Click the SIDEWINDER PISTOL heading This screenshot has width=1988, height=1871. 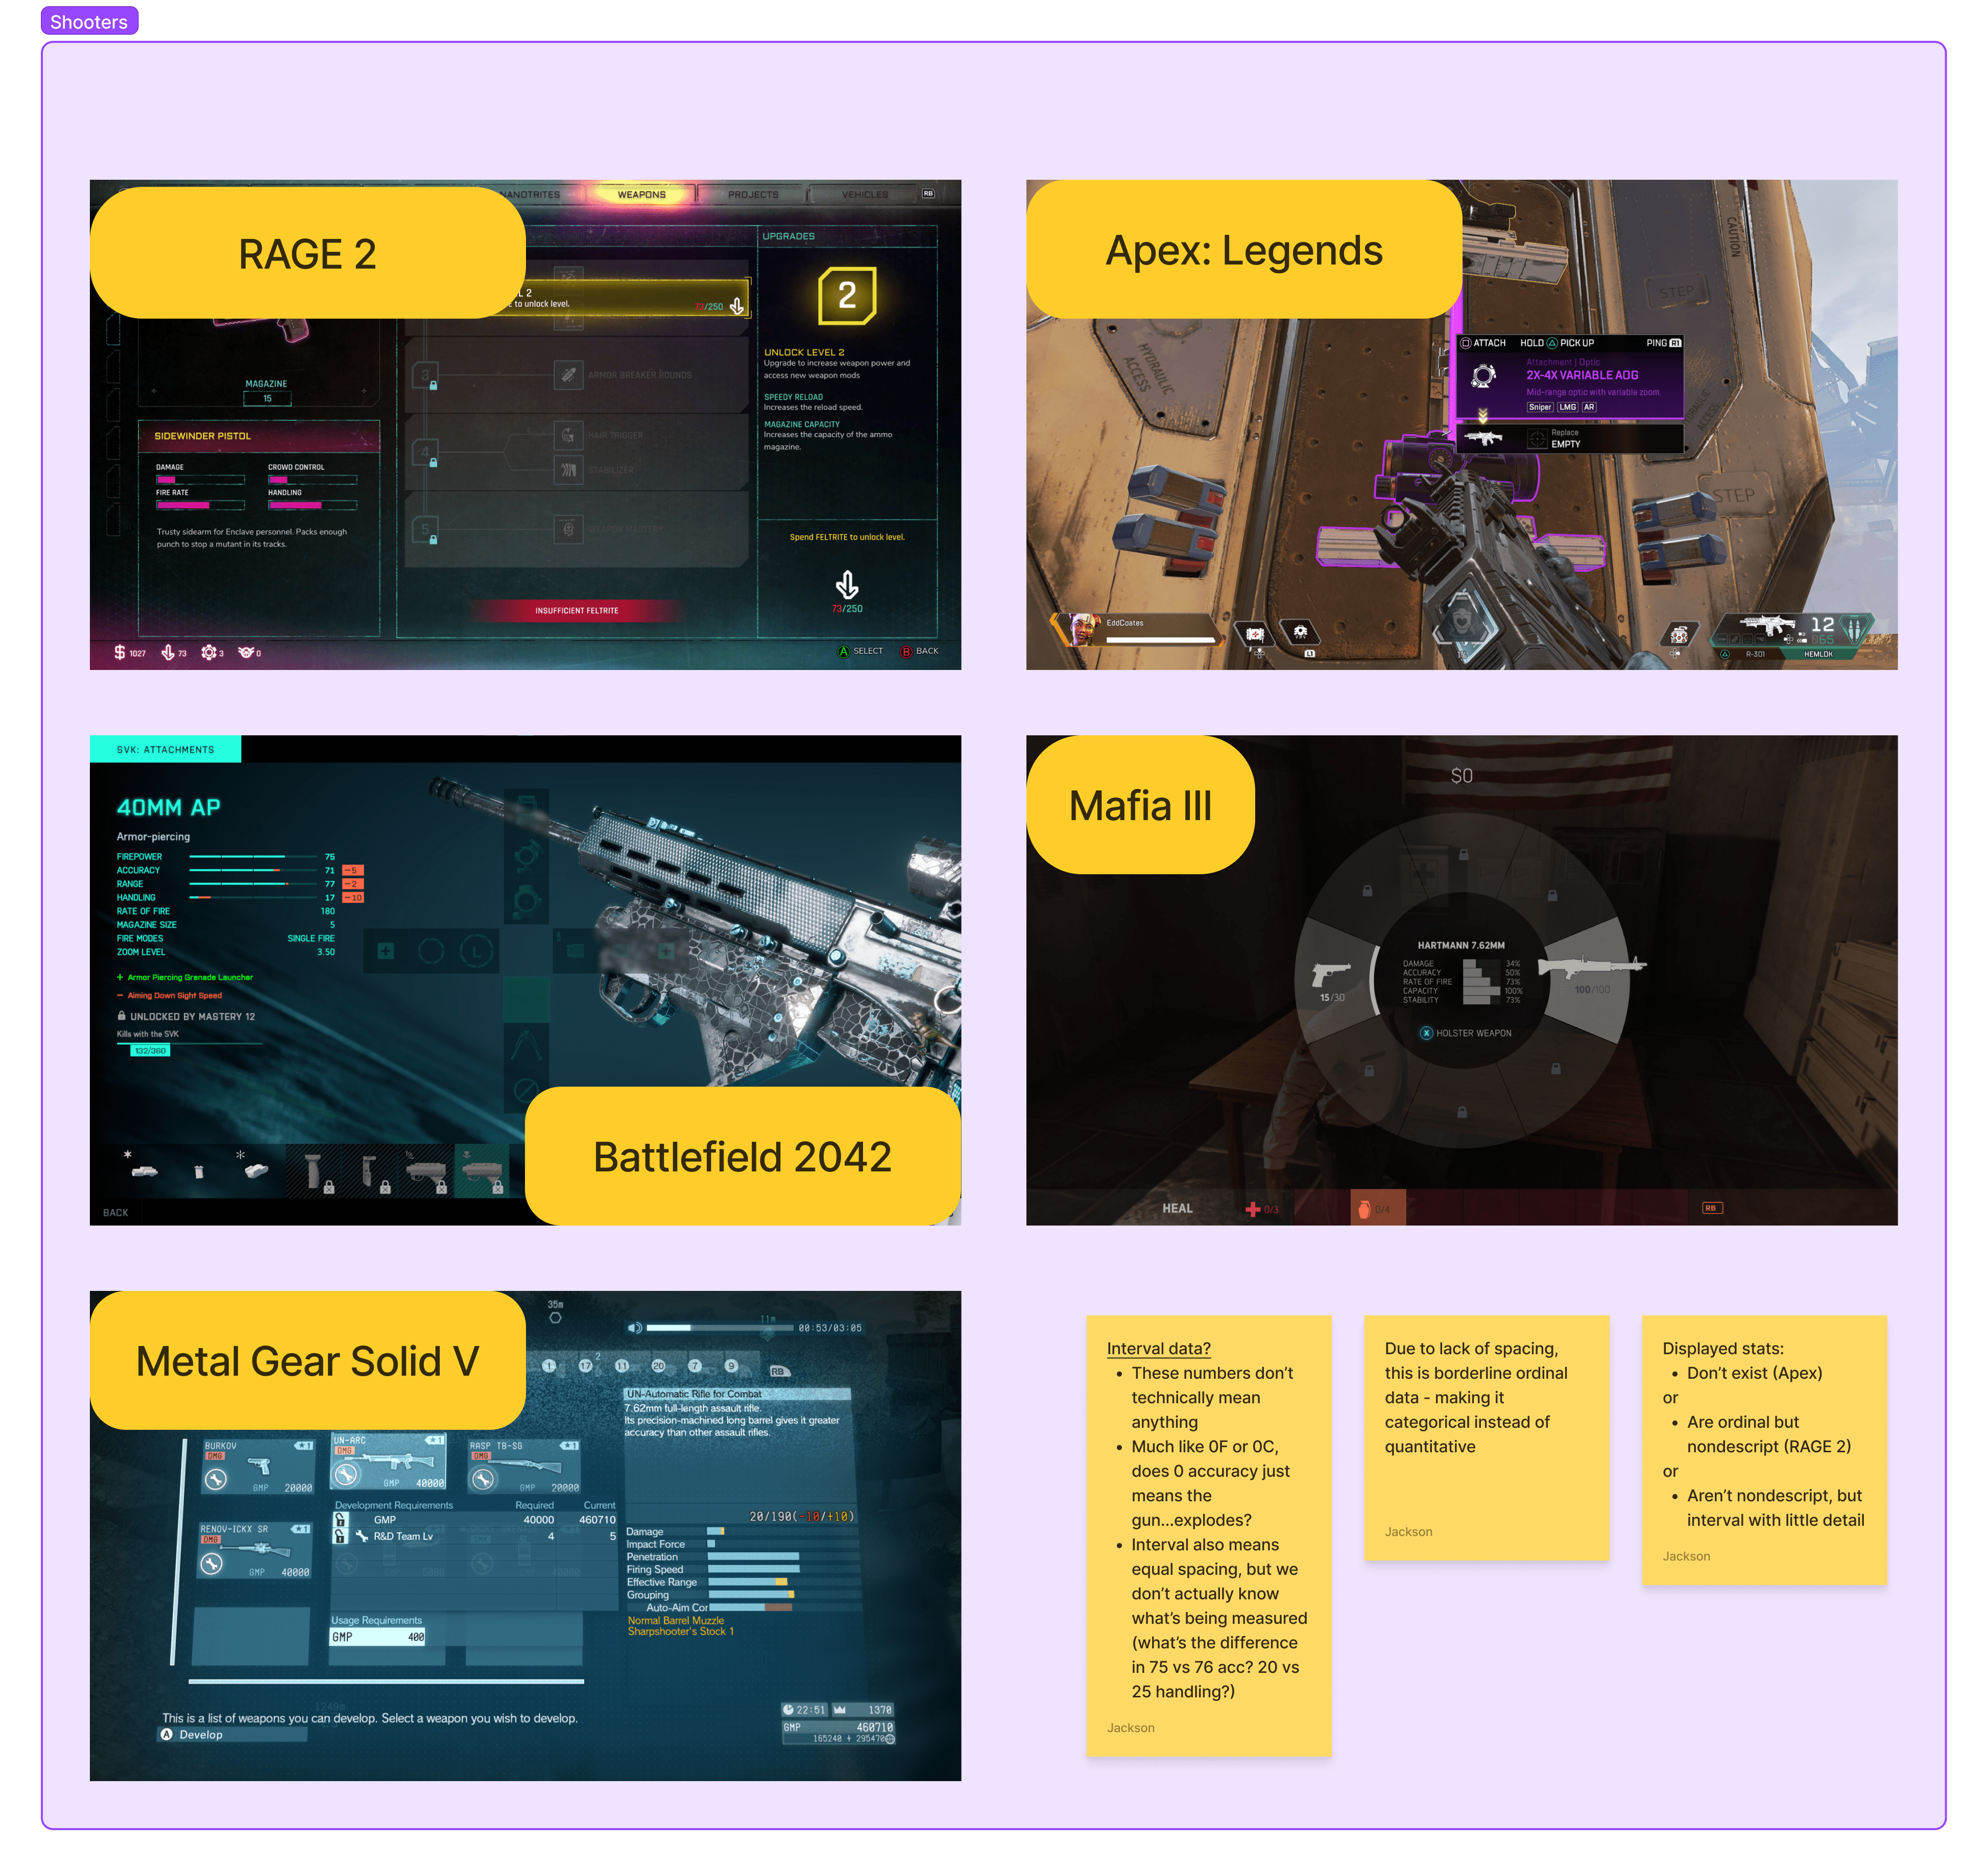click(203, 436)
